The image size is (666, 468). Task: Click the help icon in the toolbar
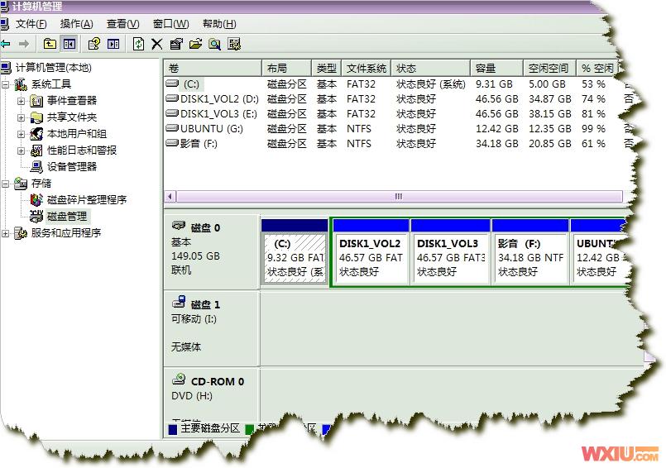93,44
